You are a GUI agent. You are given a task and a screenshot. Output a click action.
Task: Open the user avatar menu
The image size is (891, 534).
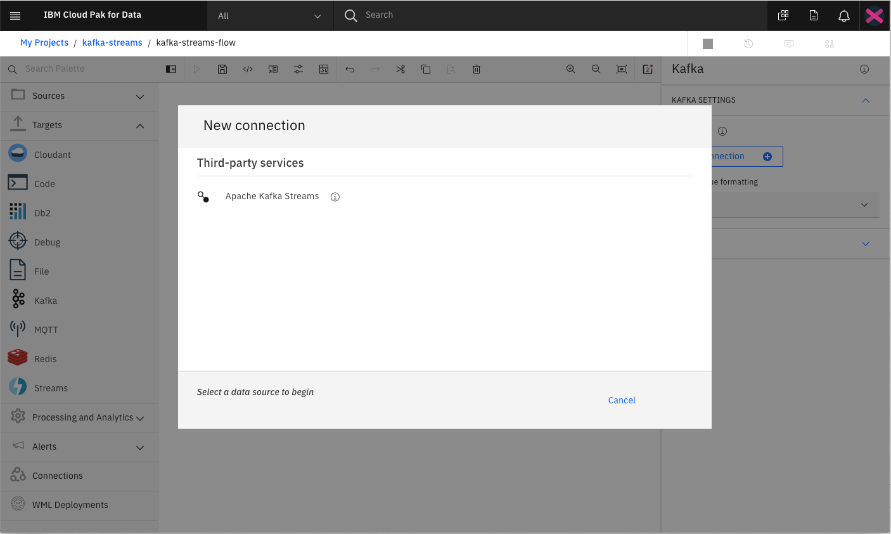coord(875,15)
